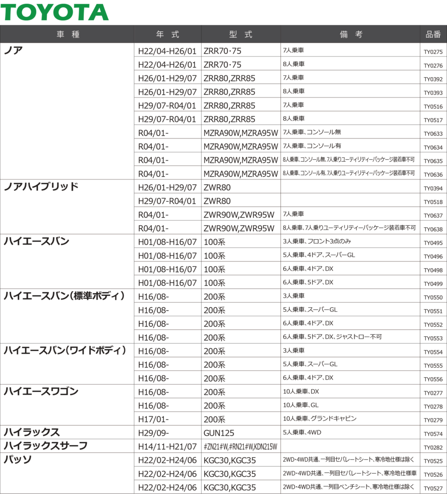This screenshot has height=494, width=447.
Task: Select the ハイエースバン(標準ボディ) row heading
Action: (x=65, y=296)
